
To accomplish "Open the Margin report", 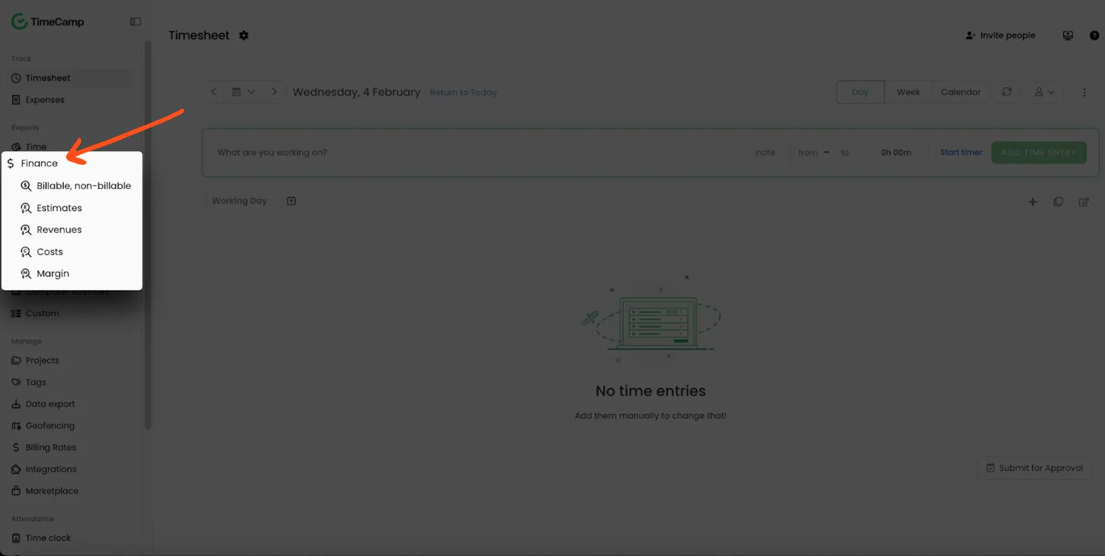I will click(x=45, y=274).
